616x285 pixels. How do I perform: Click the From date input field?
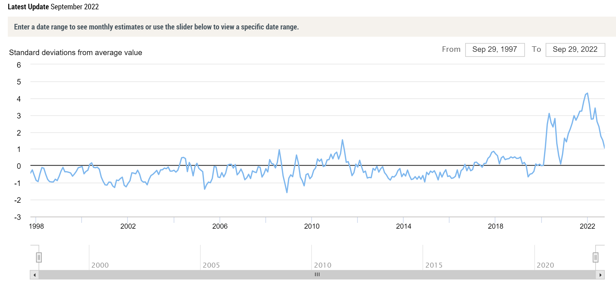(495, 50)
